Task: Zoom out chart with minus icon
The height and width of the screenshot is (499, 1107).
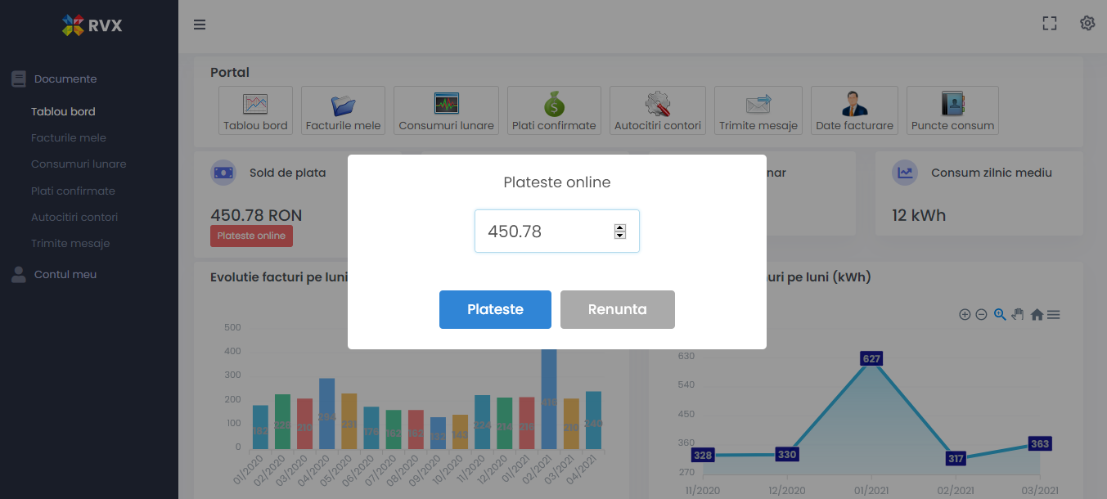Action: [x=981, y=315]
